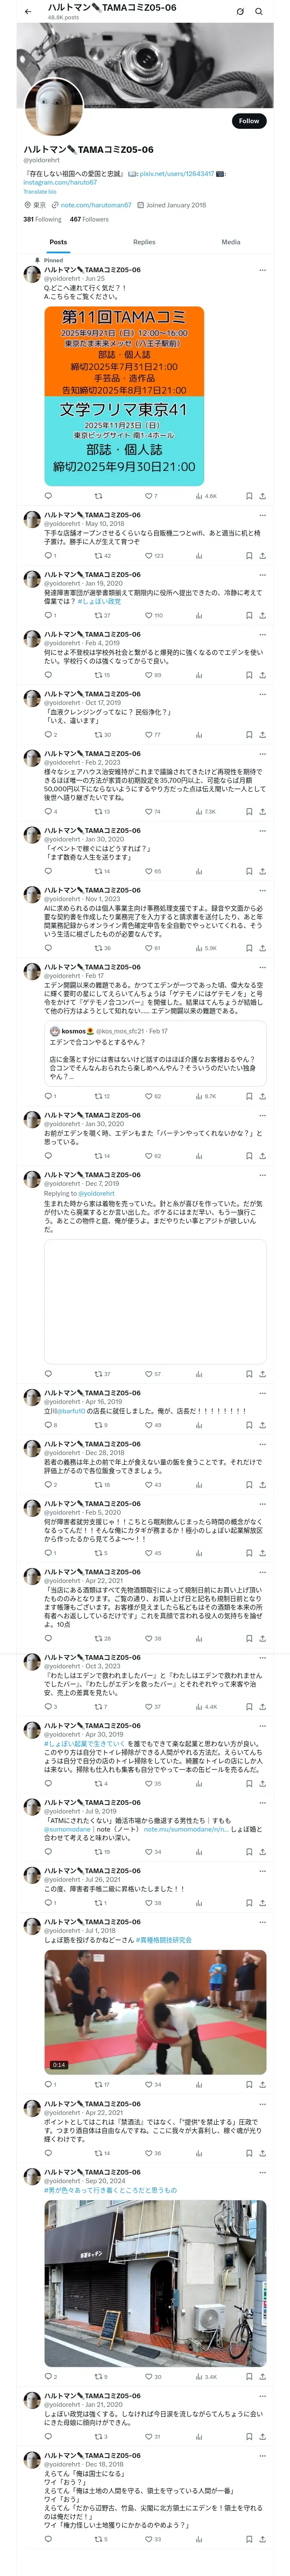The image size is (290, 2576).
Task: Go back using the top-left arrow
Action: coord(28,11)
